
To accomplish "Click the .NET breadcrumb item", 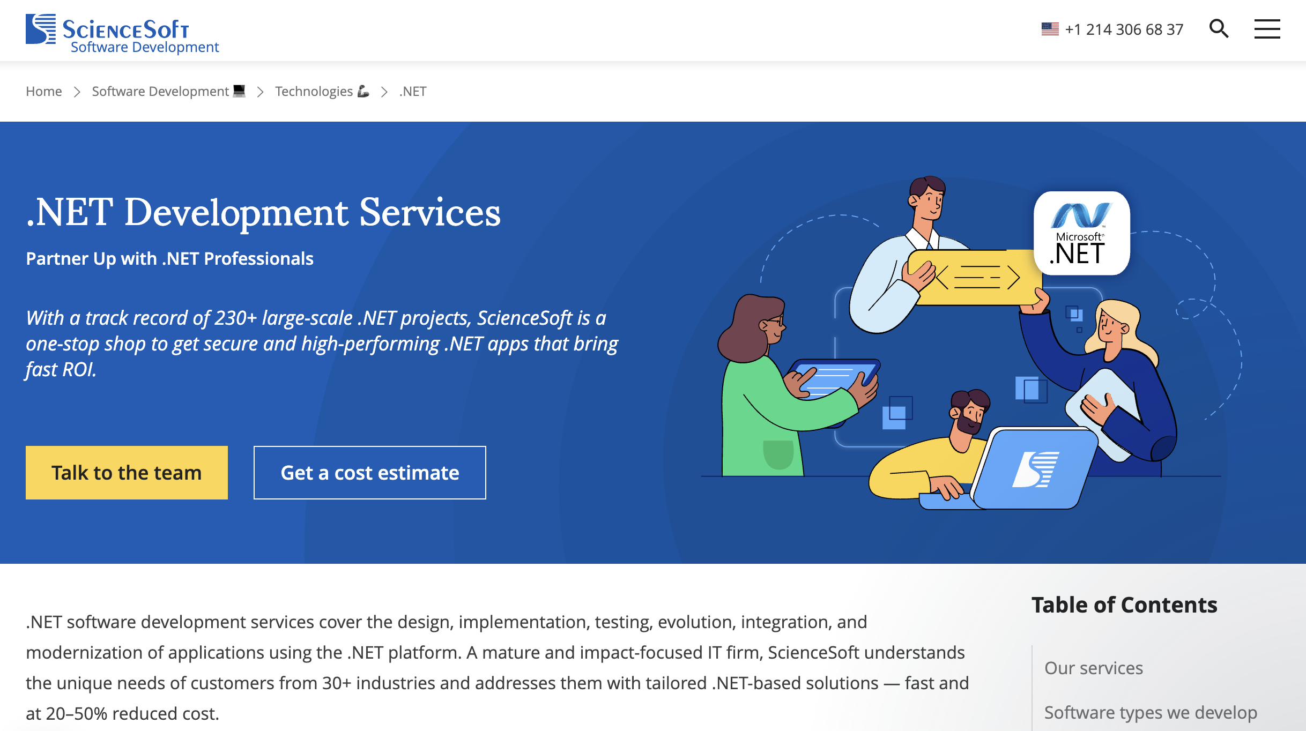I will point(413,92).
